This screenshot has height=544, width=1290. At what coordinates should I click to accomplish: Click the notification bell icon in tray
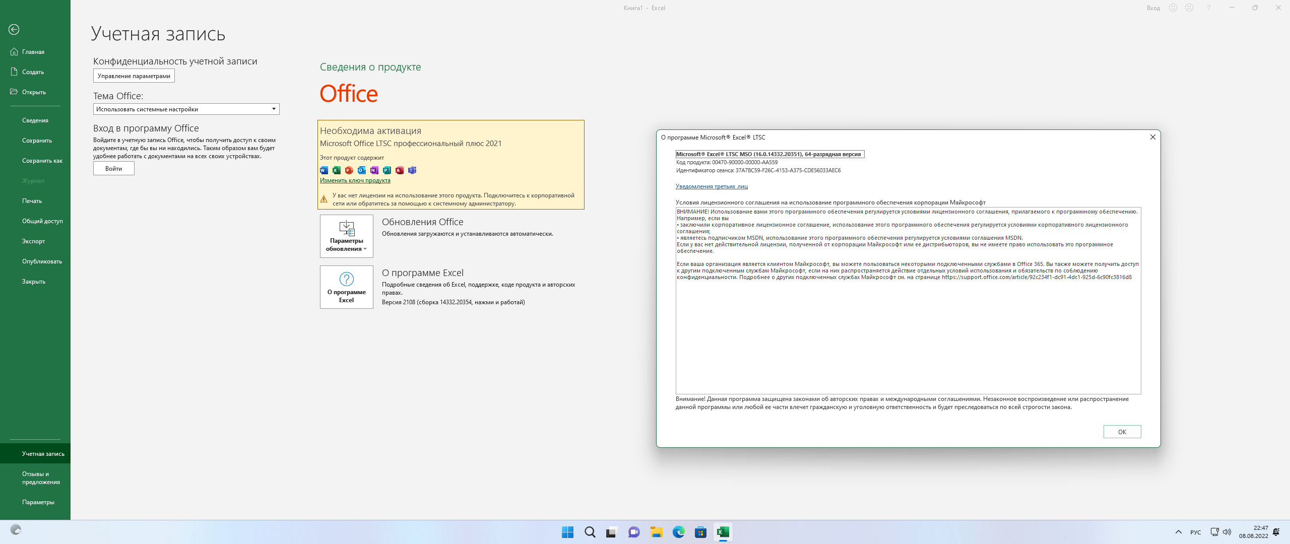pyautogui.click(x=1276, y=532)
